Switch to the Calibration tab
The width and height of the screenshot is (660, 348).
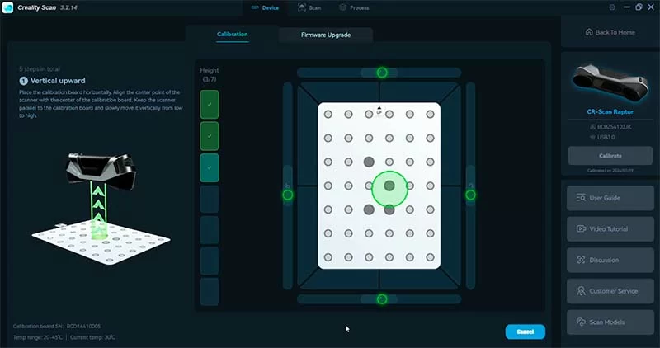[x=233, y=34]
